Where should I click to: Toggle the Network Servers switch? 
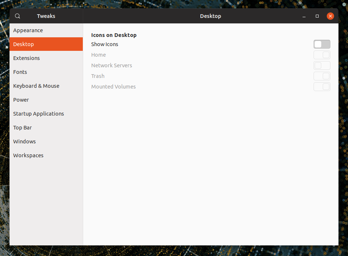(x=322, y=65)
